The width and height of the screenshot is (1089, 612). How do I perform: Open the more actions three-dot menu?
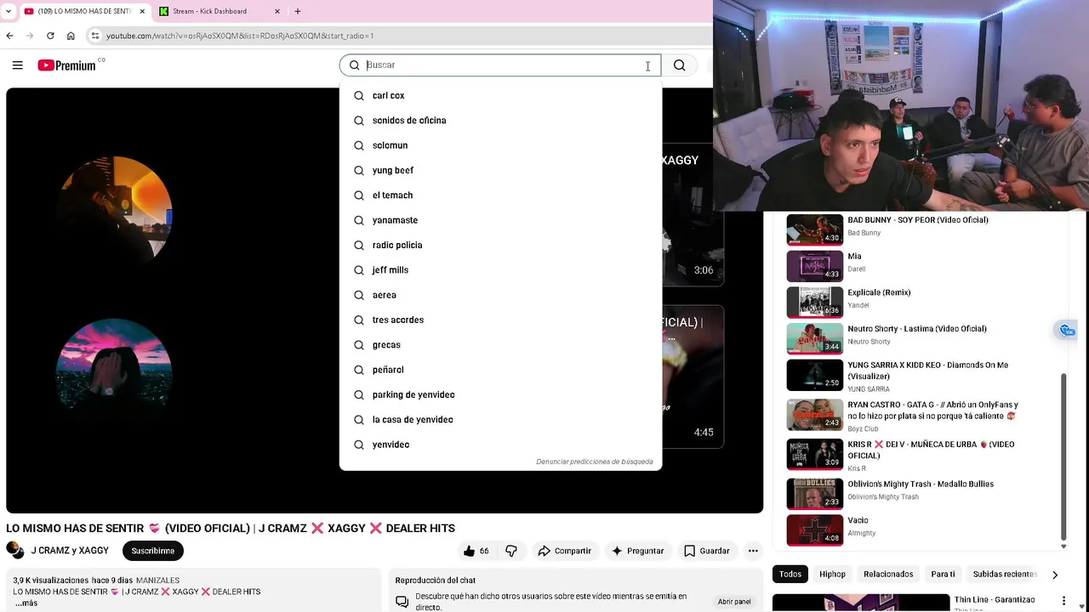point(753,551)
